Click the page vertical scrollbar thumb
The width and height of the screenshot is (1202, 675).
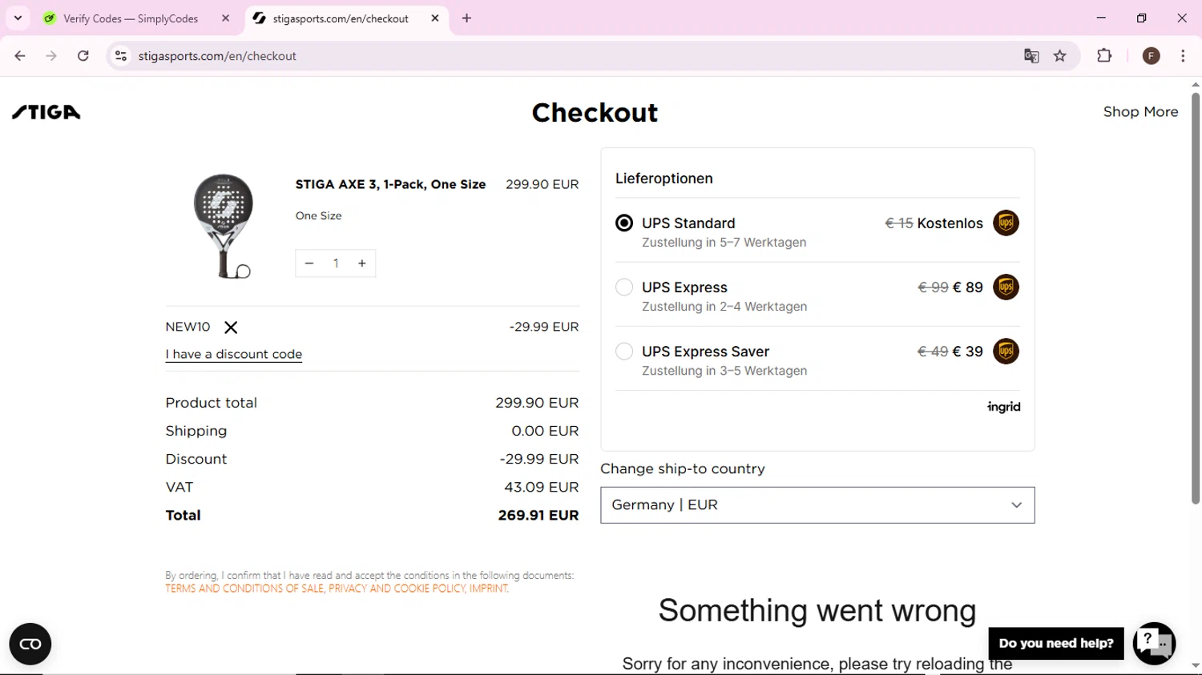[1195, 298]
